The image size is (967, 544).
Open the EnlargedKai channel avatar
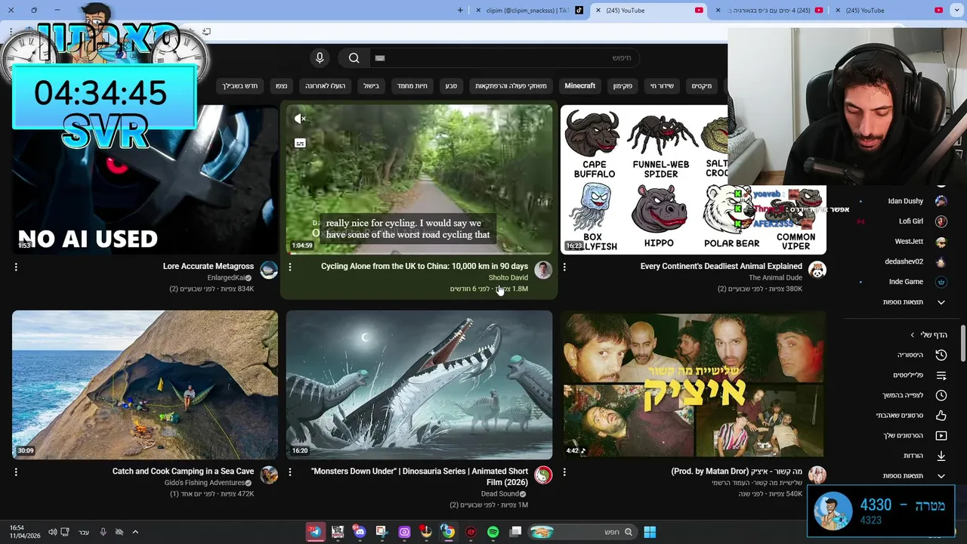(x=269, y=270)
